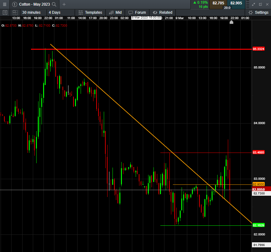The image size is (271, 252).
Task: Click the L: 82.7100 low value
Action: click(x=43, y=25)
